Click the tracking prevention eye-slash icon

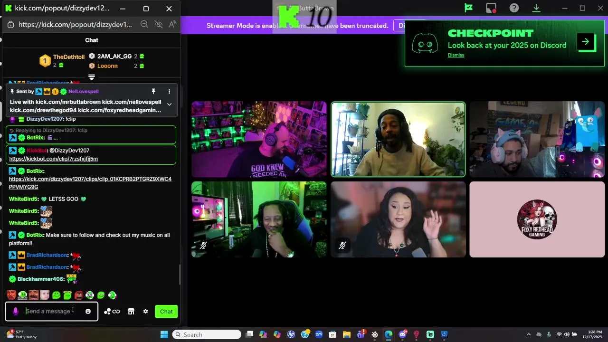pyautogui.click(x=159, y=24)
